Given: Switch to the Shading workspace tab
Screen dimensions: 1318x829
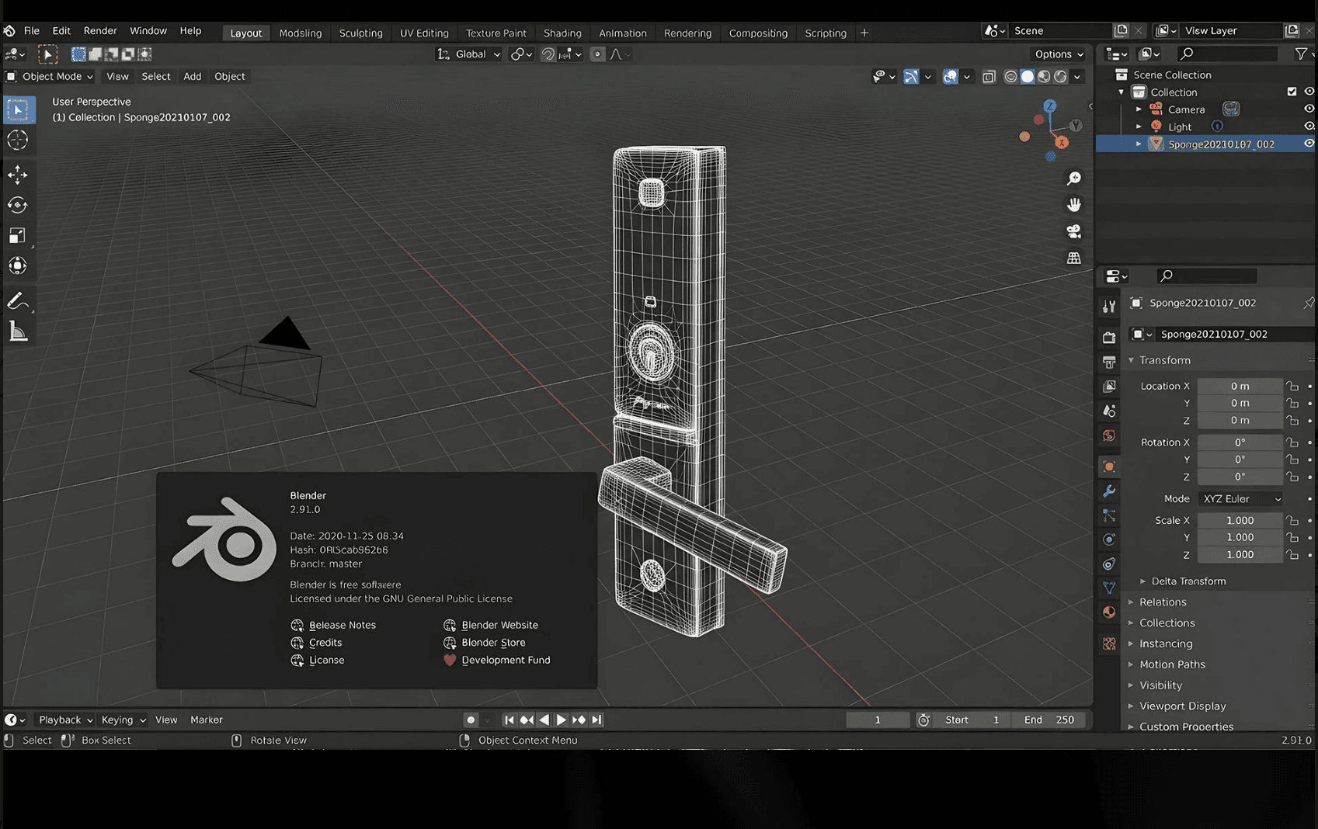Looking at the screenshot, I should click(562, 33).
